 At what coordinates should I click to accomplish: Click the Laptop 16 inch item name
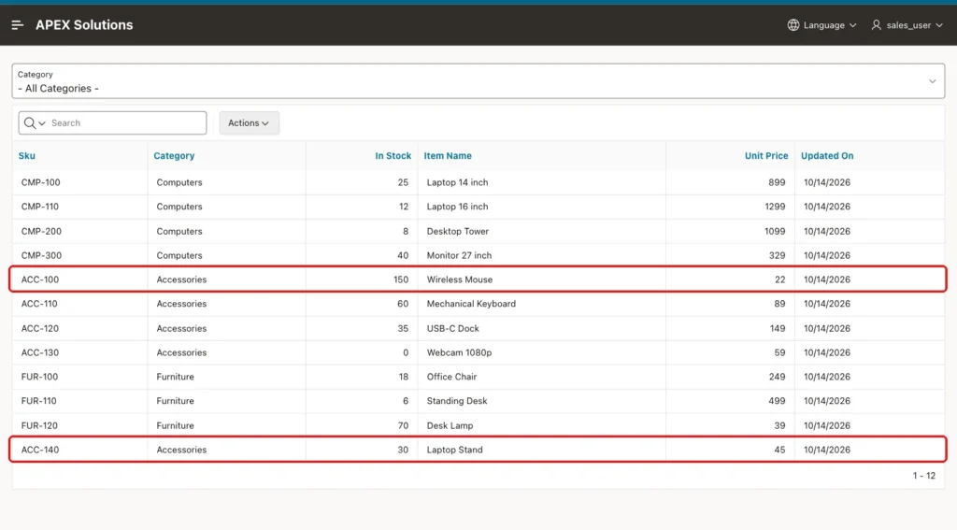click(x=457, y=207)
